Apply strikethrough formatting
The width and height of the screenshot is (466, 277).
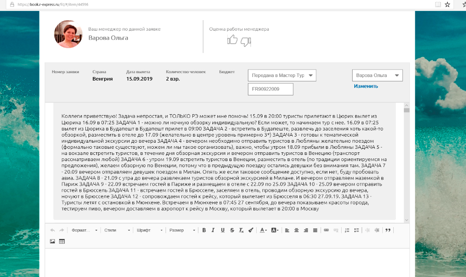(x=232, y=230)
